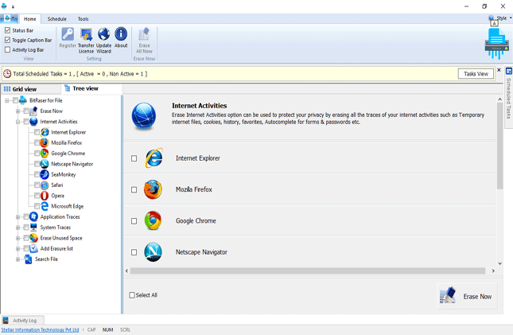Click the Add Erasure list icon
This screenshot has height=335, width=513.
(33, 248)
